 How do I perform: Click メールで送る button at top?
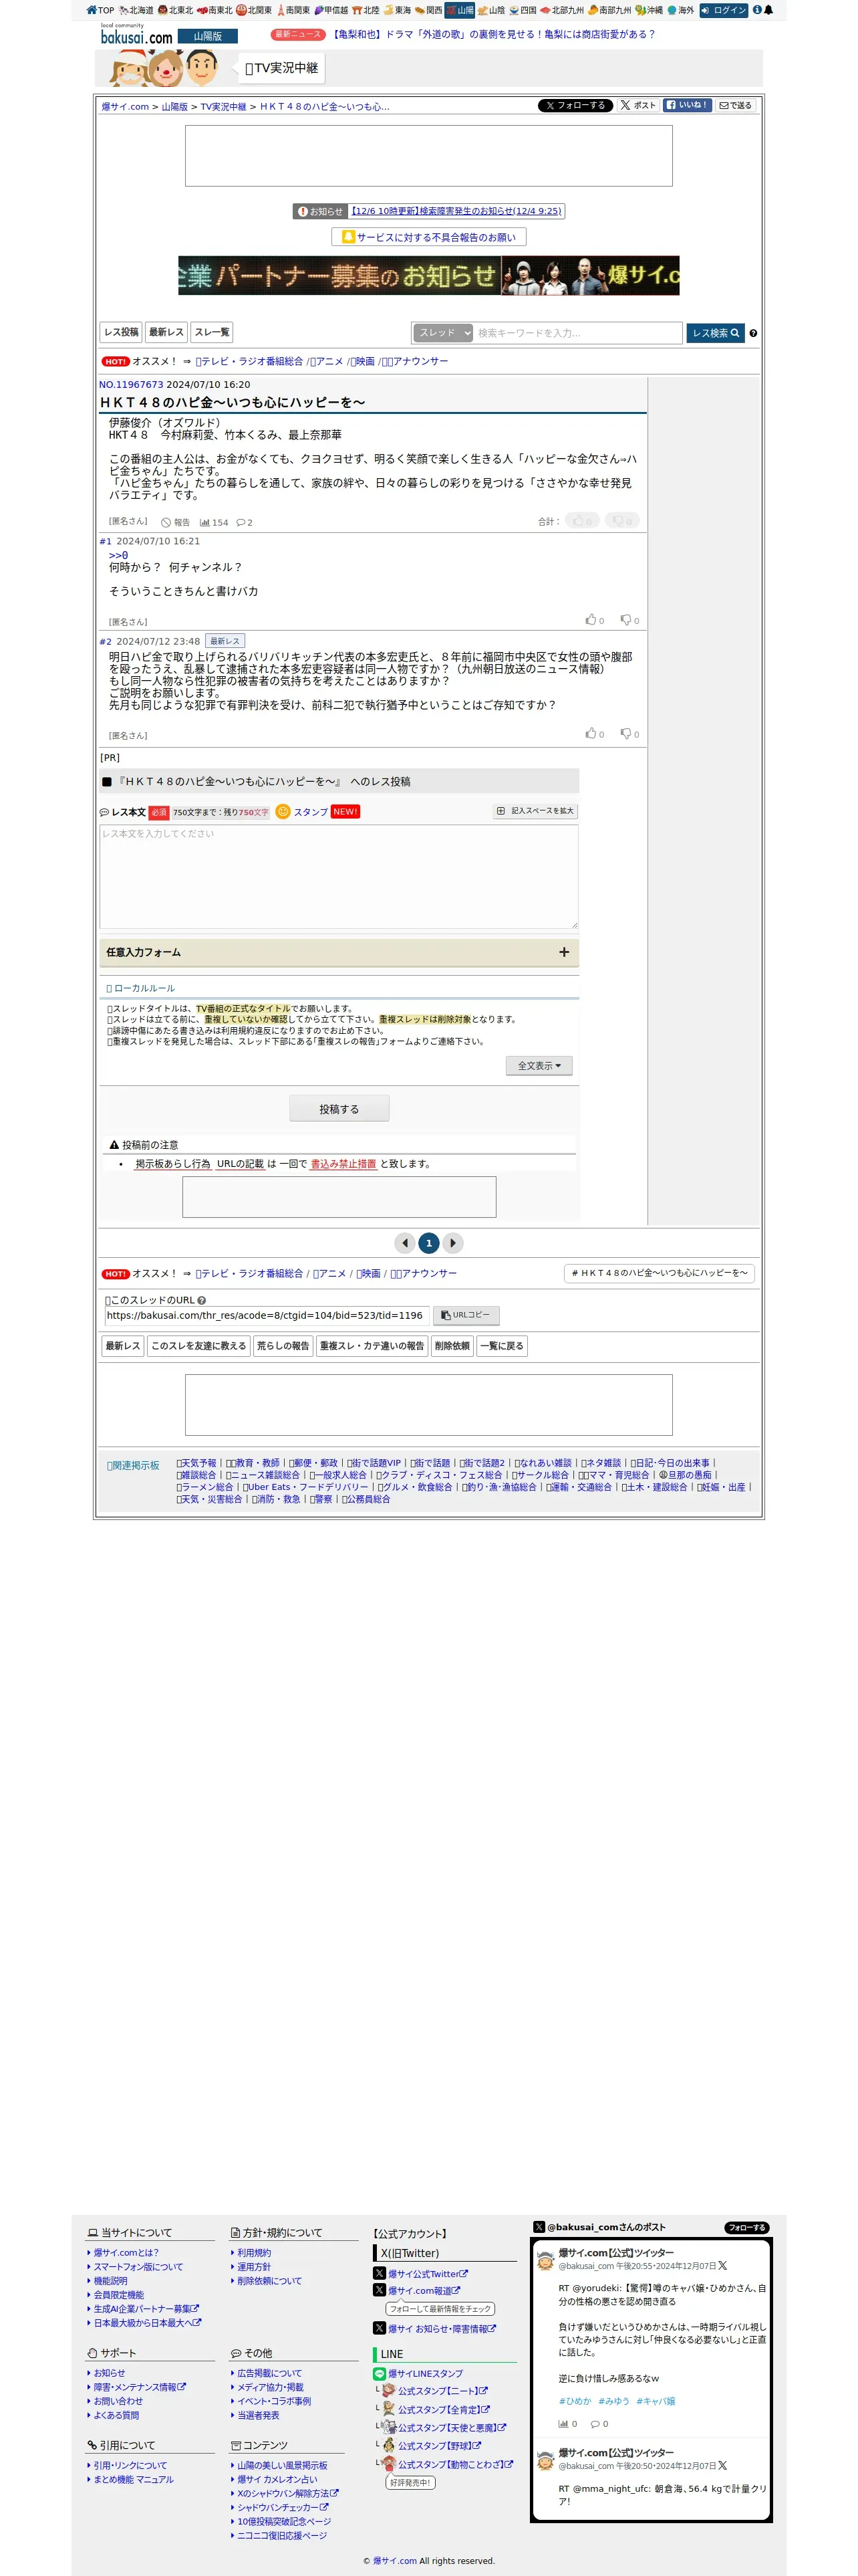(x=735, y=105)
